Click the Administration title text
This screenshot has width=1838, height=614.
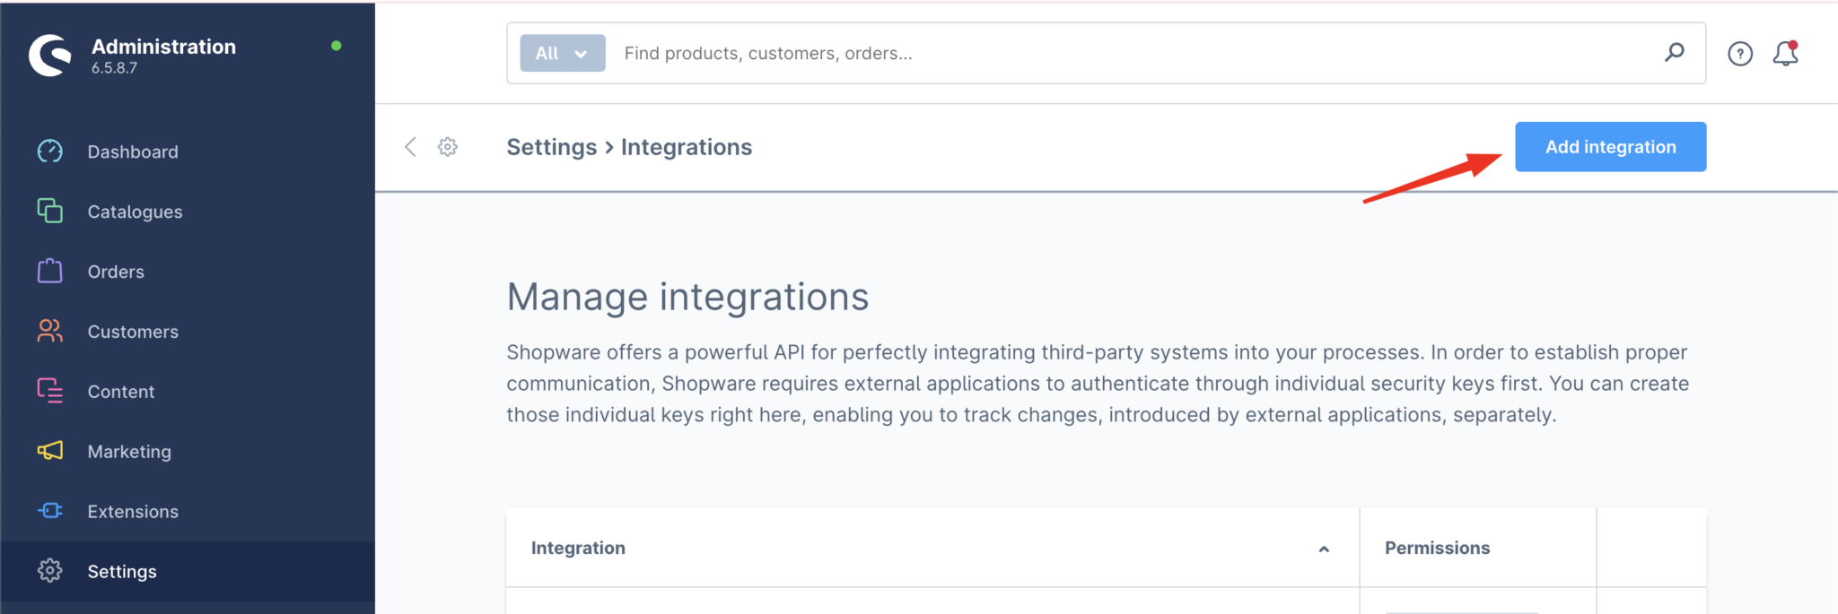tap(163, 47)
